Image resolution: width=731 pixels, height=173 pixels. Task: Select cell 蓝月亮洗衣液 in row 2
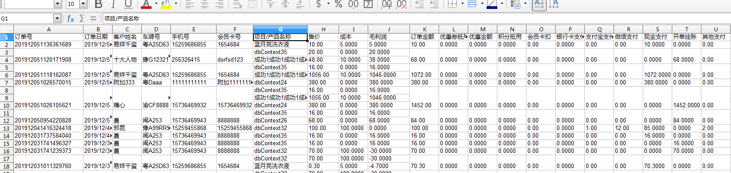click(280, 45)
